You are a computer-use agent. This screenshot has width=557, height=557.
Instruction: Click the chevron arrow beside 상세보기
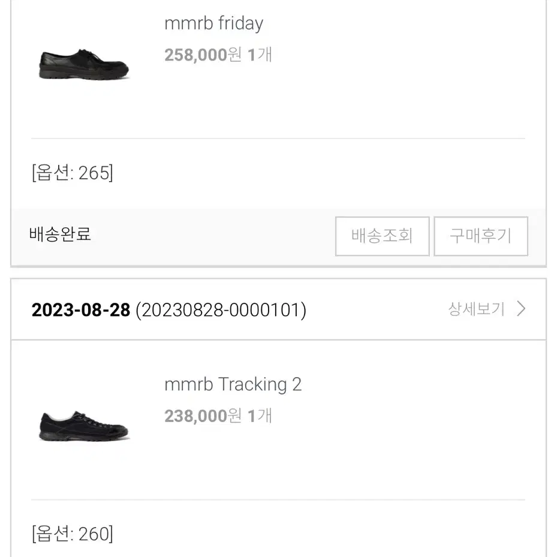pyautogui.click(x=521, y=309)
